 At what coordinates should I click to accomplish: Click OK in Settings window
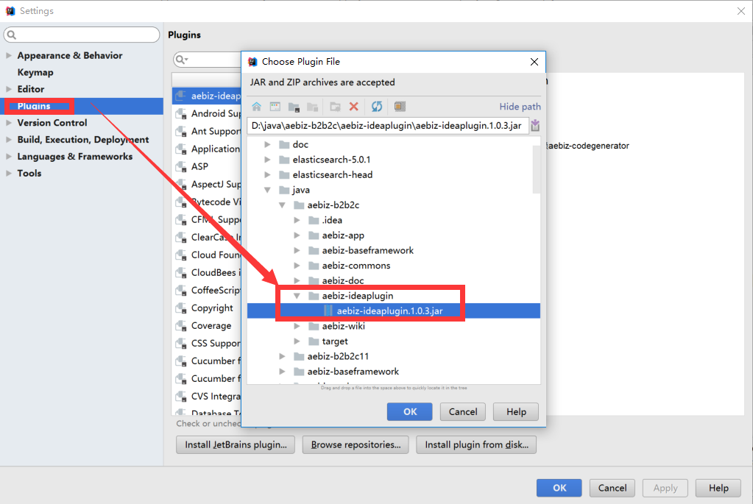point(559,488)
